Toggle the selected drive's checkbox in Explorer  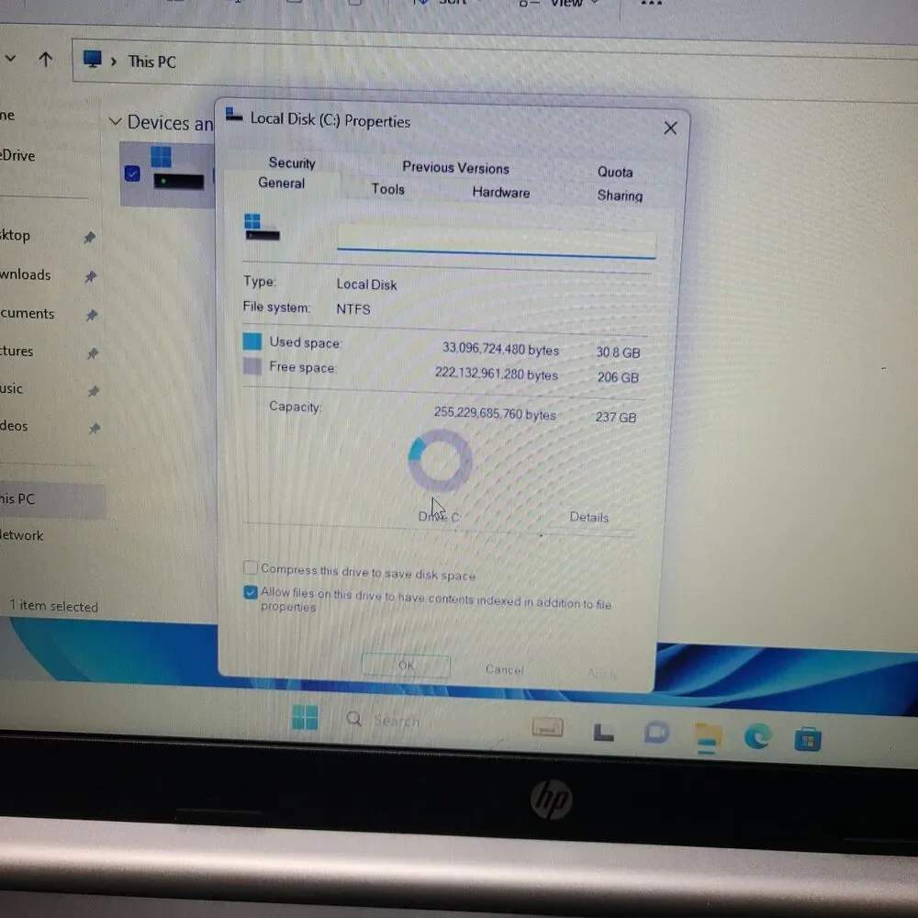[x=132, y=174]
